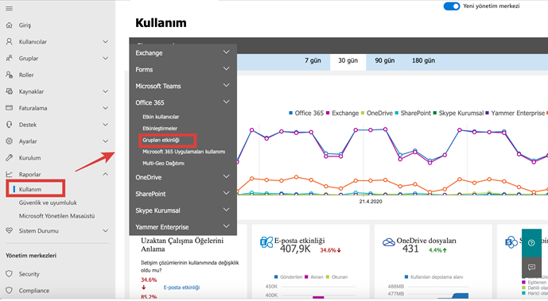Click the OneDrive dosyaları cloud icon

389,242
